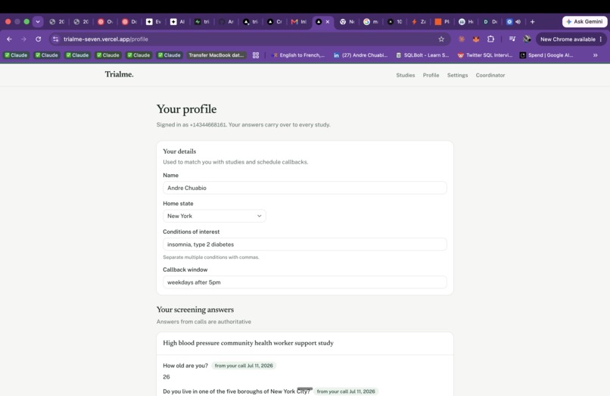This screenshot has width=610, height=396.
Task: Switch to the 'Pl' orange-square tab
Action: pyautogui.click(x=442, y=22)
